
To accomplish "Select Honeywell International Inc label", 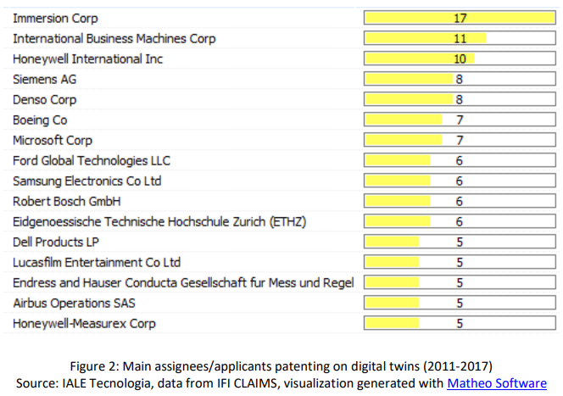I will pos(87,59).
